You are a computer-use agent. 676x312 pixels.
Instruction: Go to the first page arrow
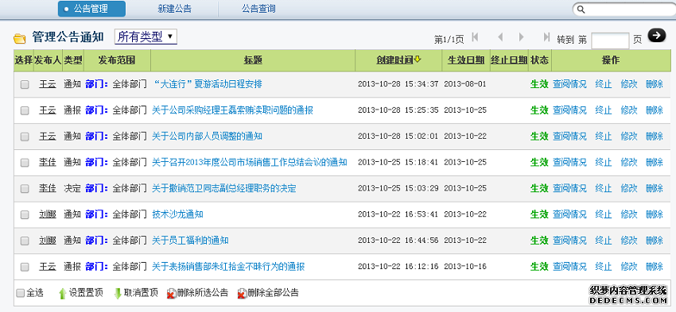click(x=475, y=37)
